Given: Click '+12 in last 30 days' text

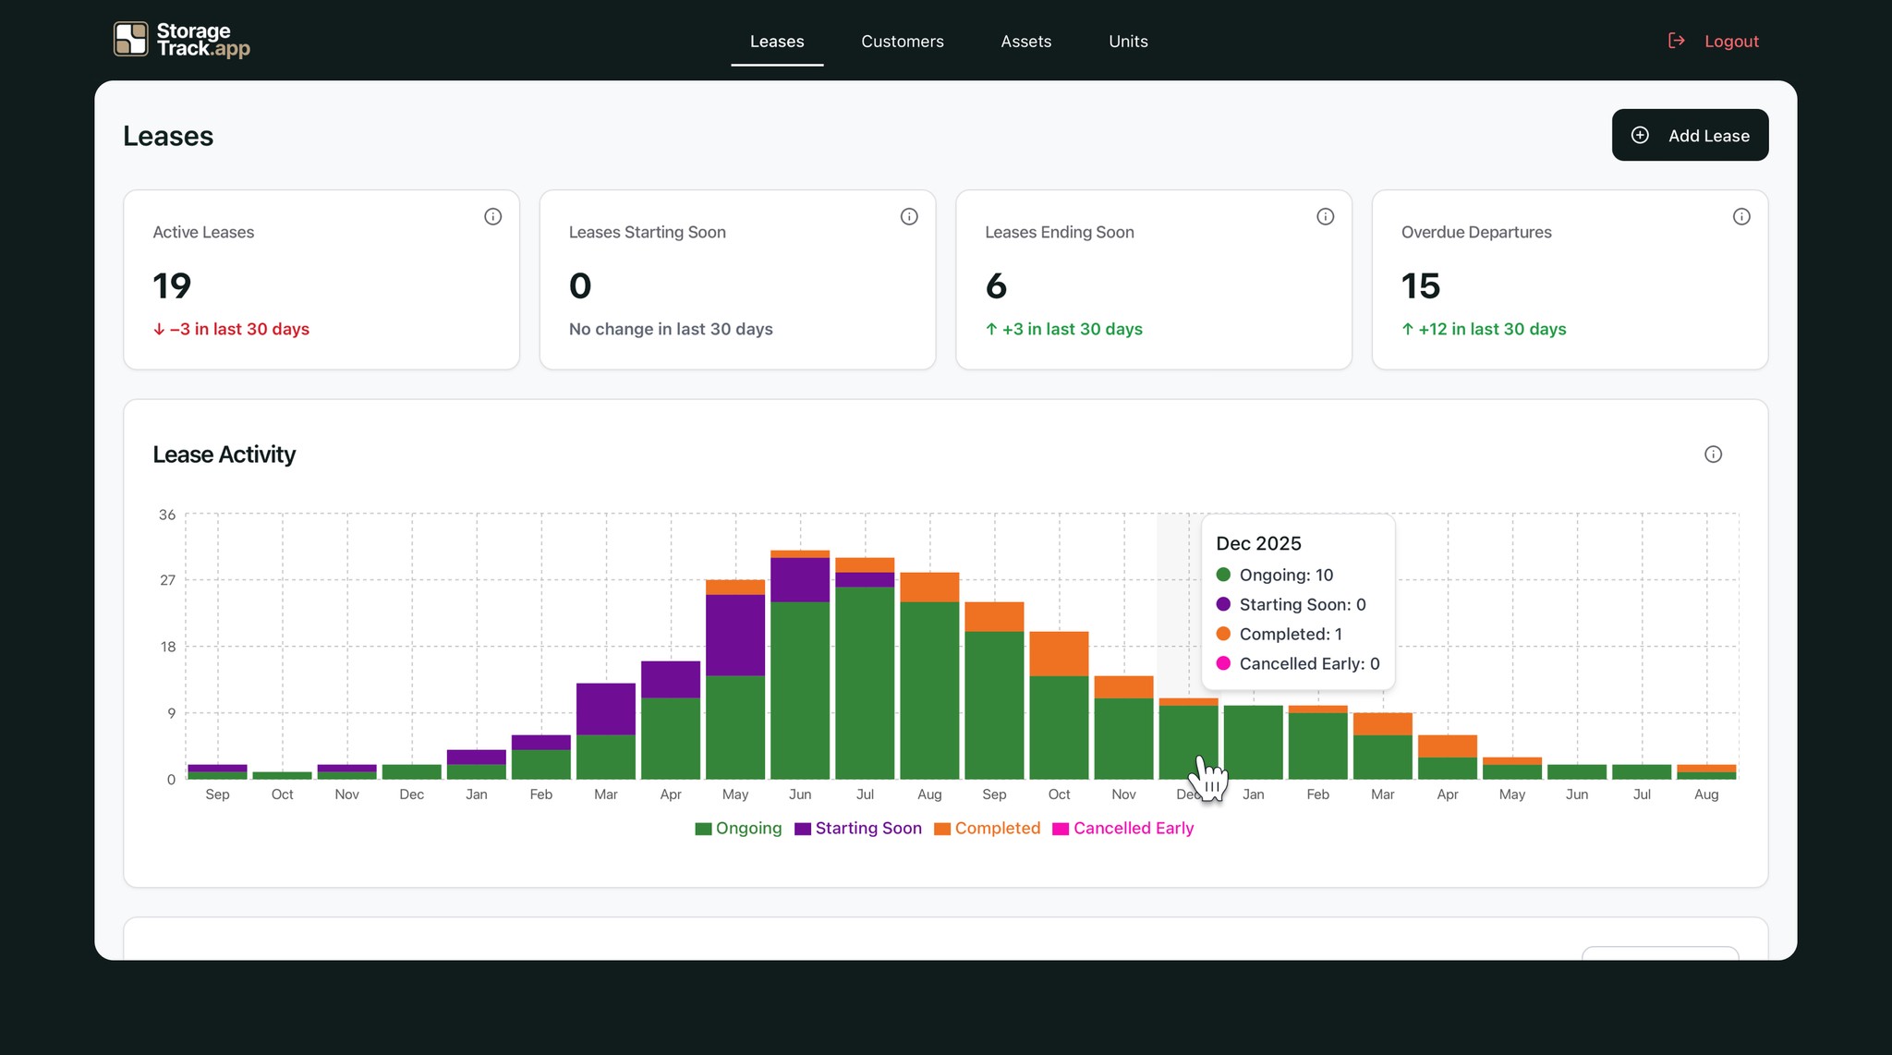Looking at the screenshot, I should click(1492, 329).
